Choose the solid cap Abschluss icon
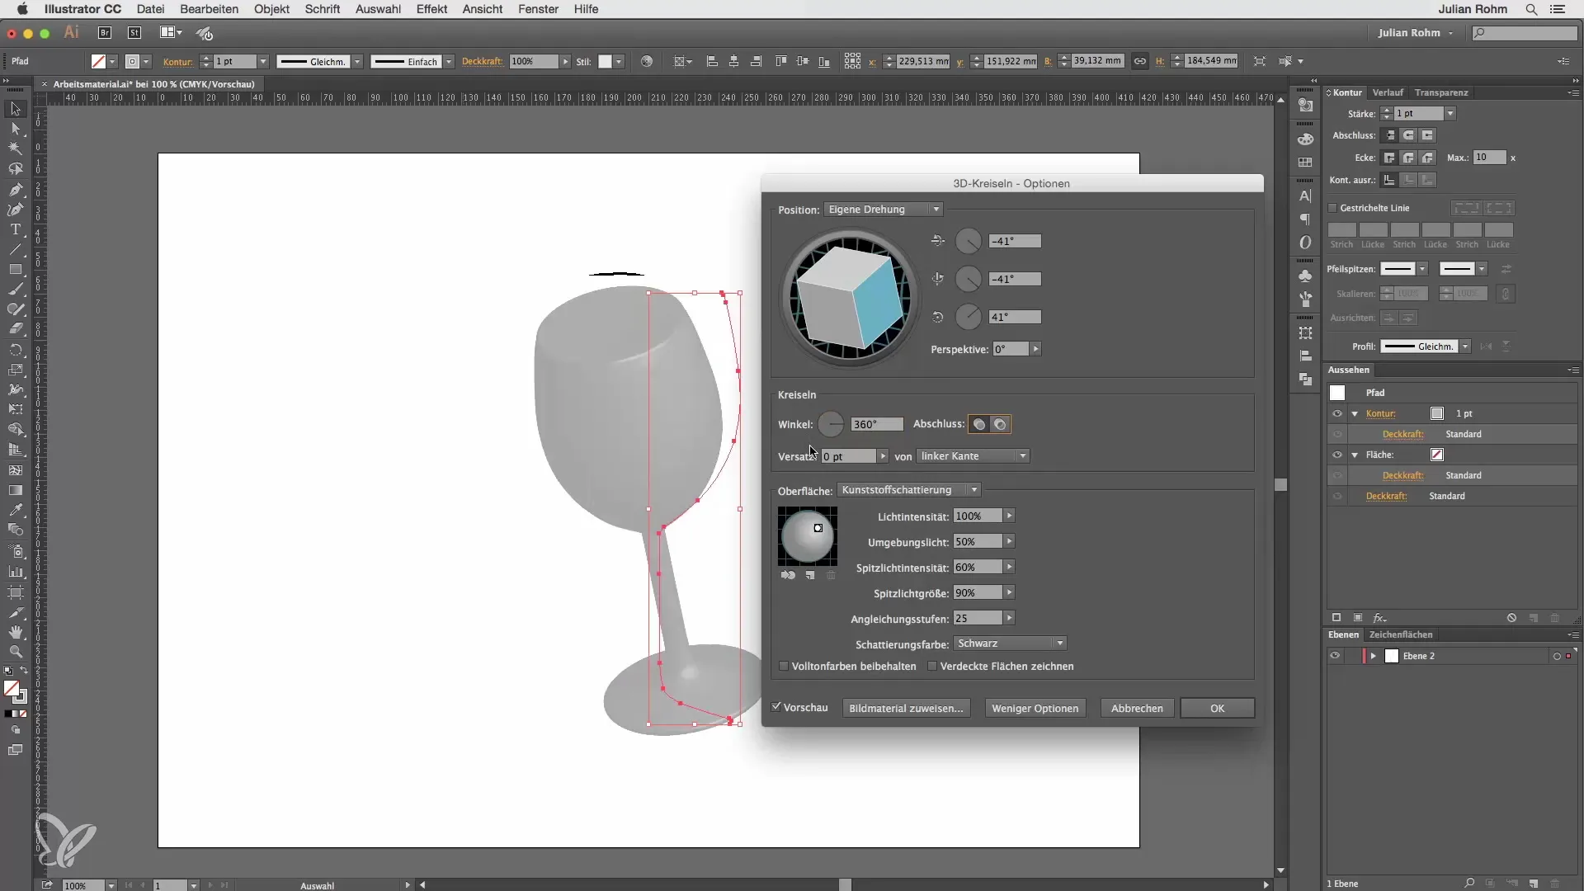Screen dimensions: 1584x891 point(979,424)
